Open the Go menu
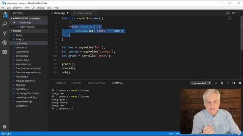The width and height of the screenshot is (243, 136). [33, 8]
